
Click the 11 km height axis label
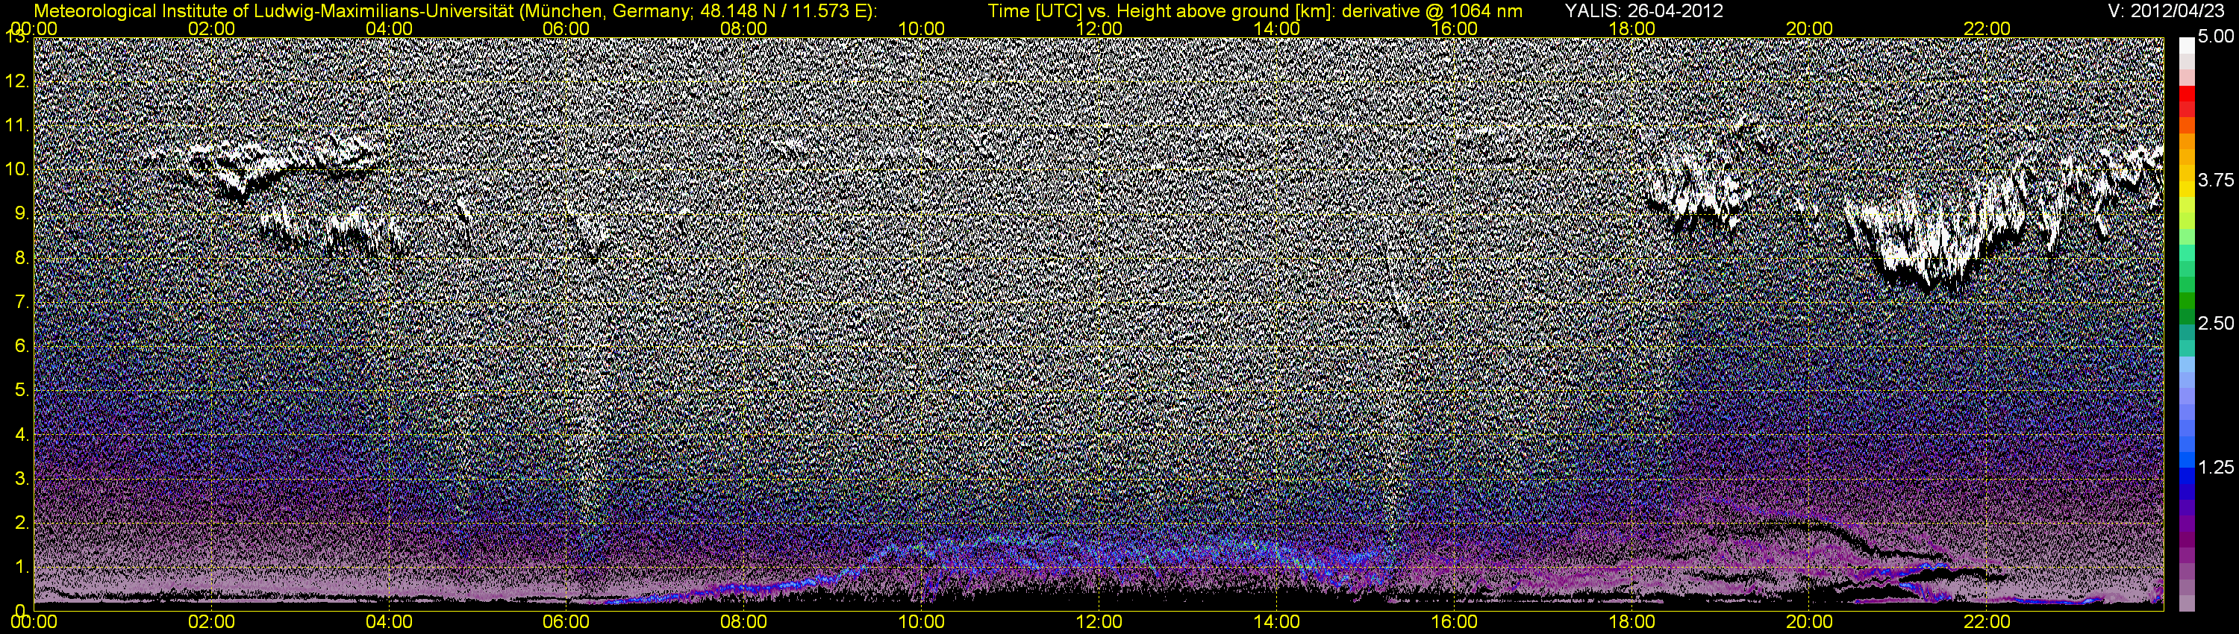pos(16,126)
